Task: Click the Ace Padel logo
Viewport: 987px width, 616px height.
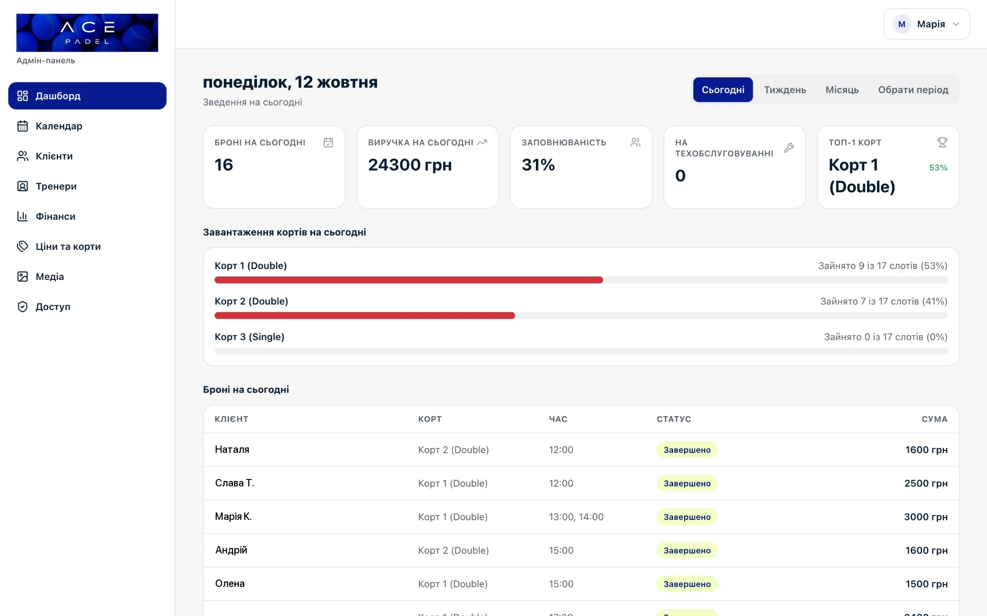Action: [87, 33]
